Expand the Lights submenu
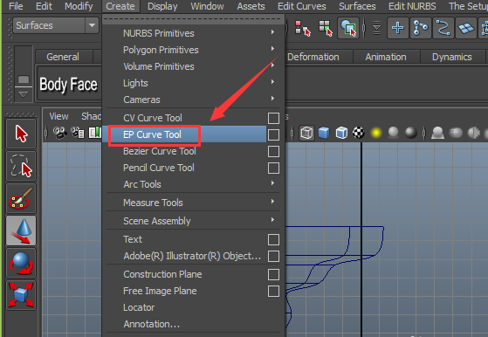The width and height of the screenshot is (488, 337). [x=193, y=83]
